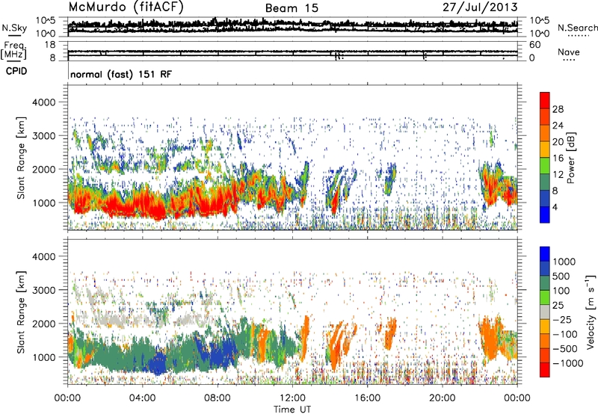Click the 28 tick on power colorbar
The height and width of the screenshot is (414, 598).
click(558, 109)
